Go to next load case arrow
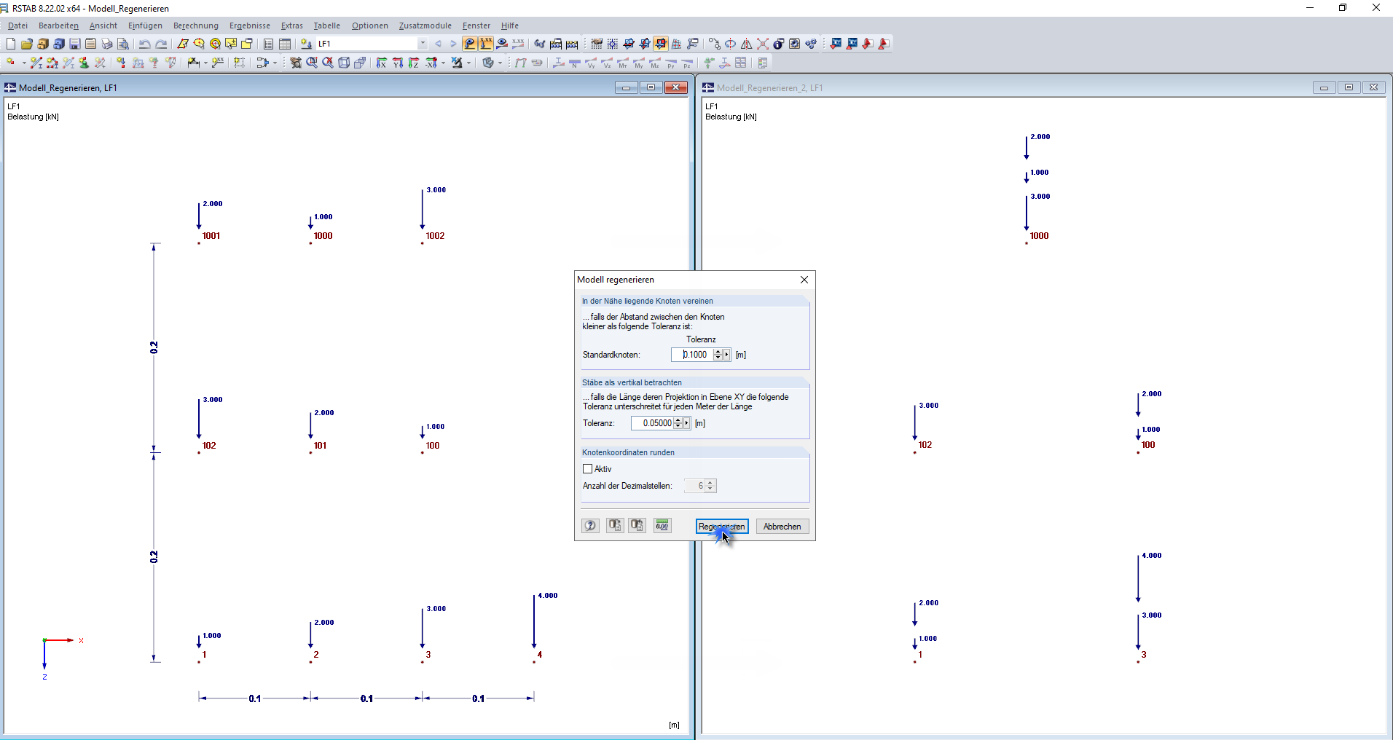 [x=453, y=44]
